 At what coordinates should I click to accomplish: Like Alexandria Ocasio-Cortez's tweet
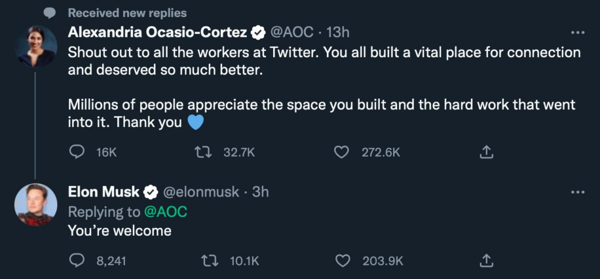341,152
